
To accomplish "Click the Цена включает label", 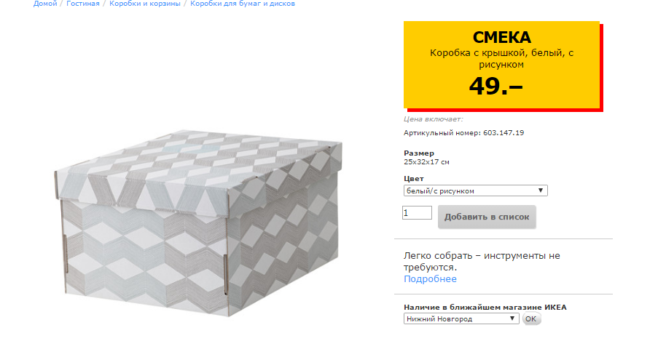I will [x=433, y=119].
